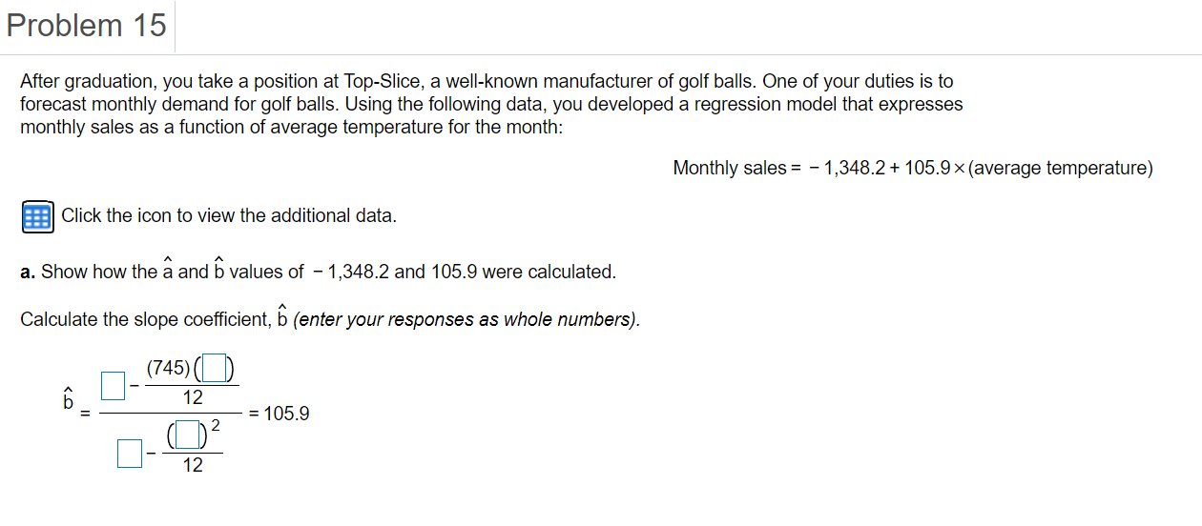Click the '= 105.9' result value
The image size is (1202, 526).
coord(279,415)
